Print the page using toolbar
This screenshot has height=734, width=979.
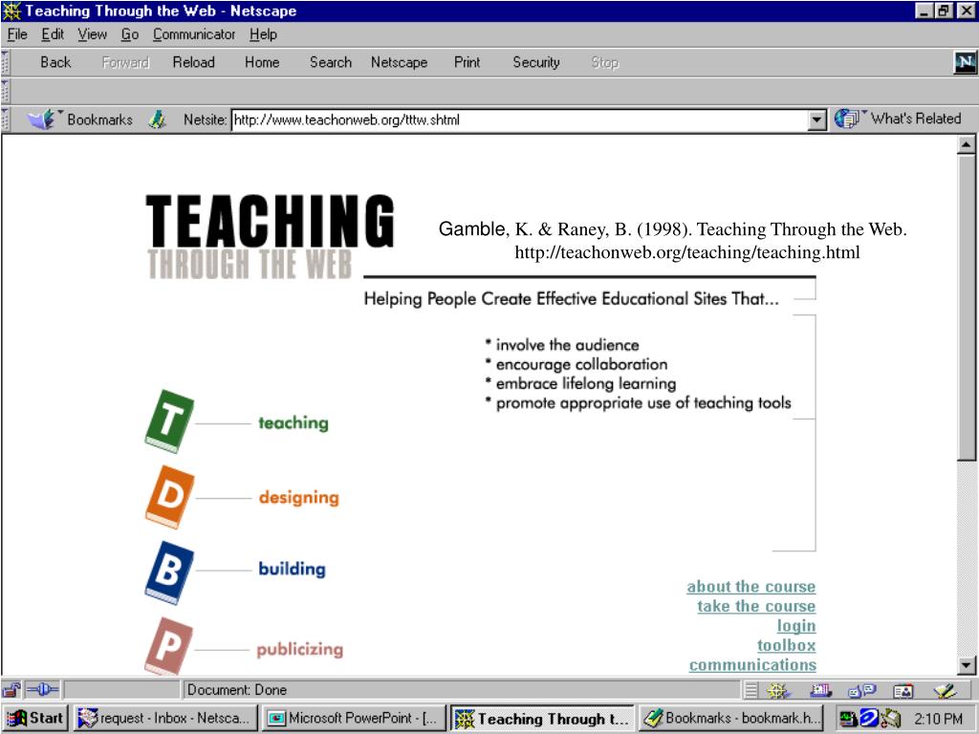point(467,62)
